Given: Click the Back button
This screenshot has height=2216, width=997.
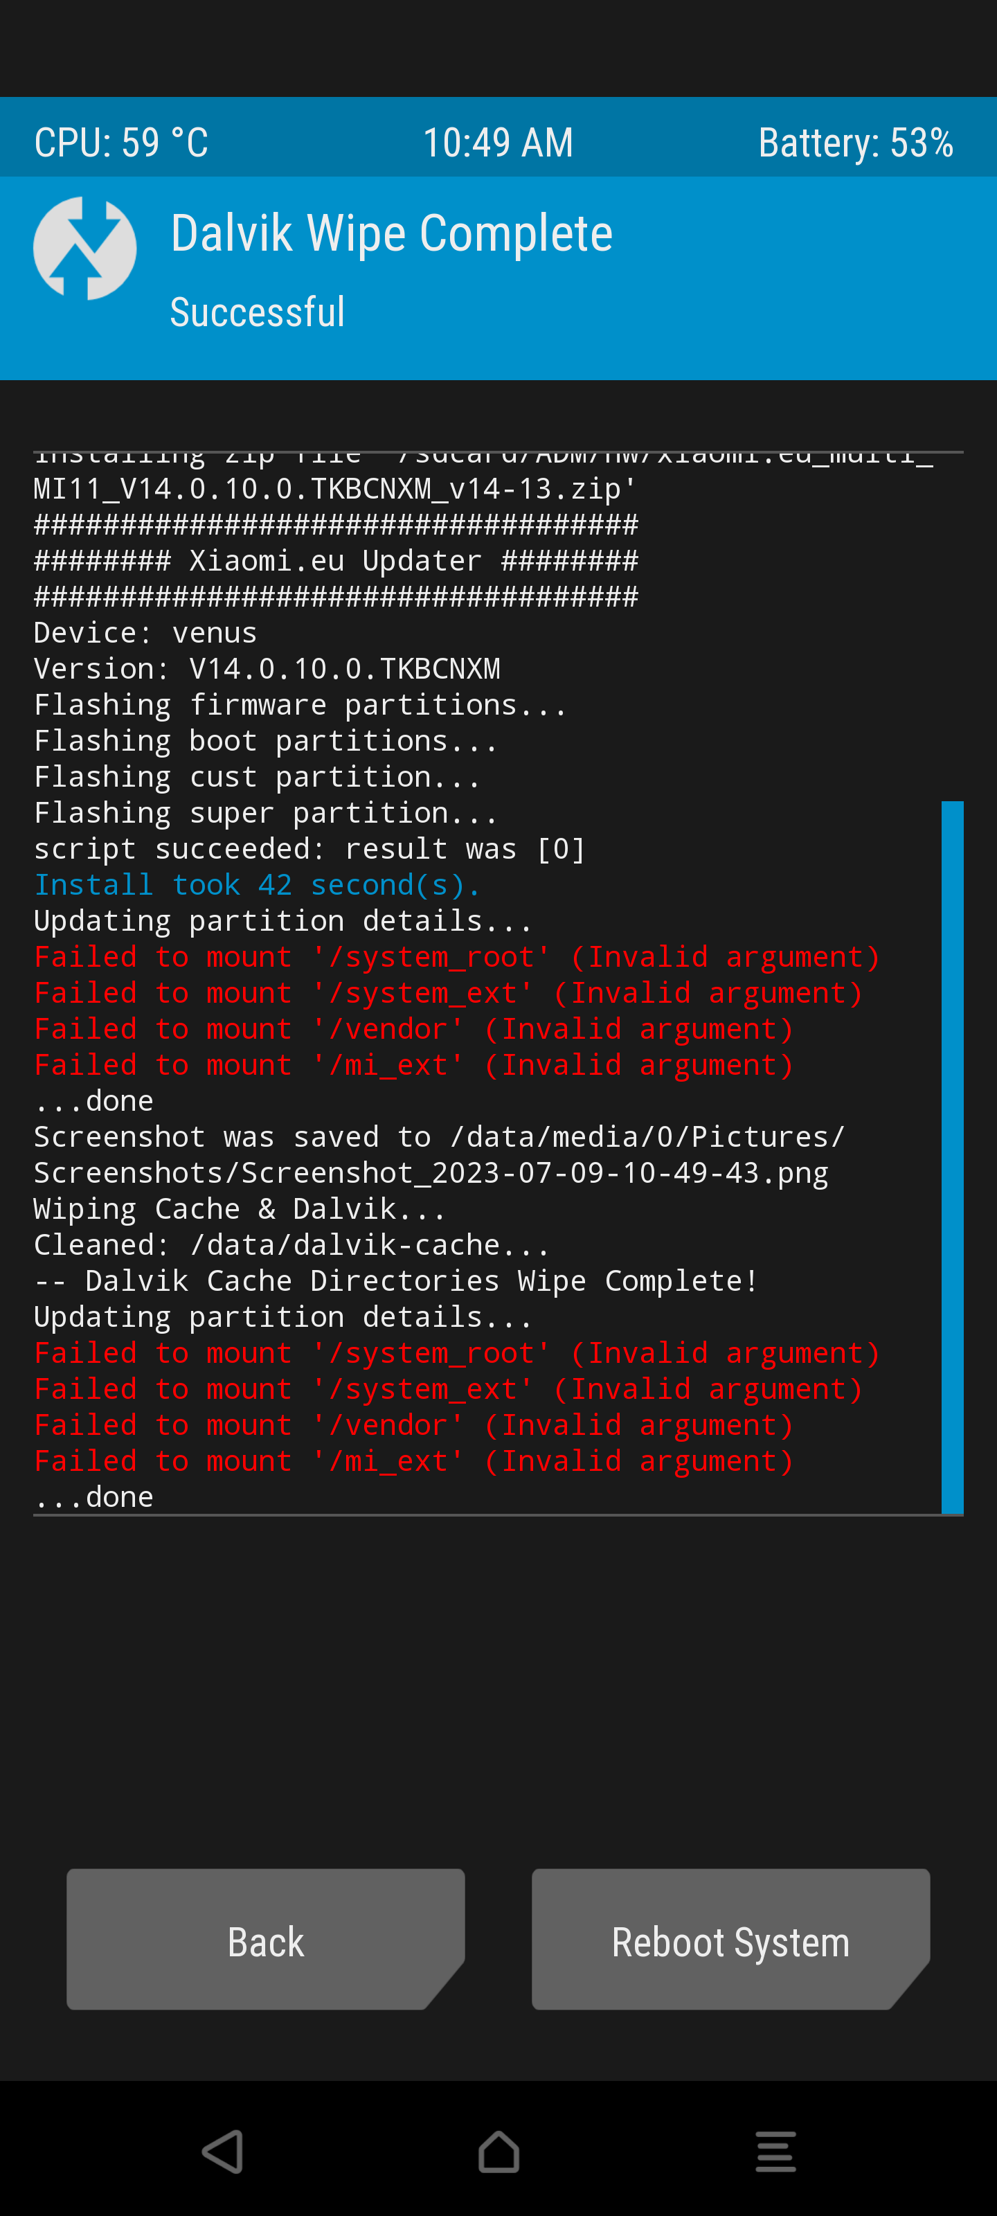Looking at the screenshot, I should coord(266,1939).
